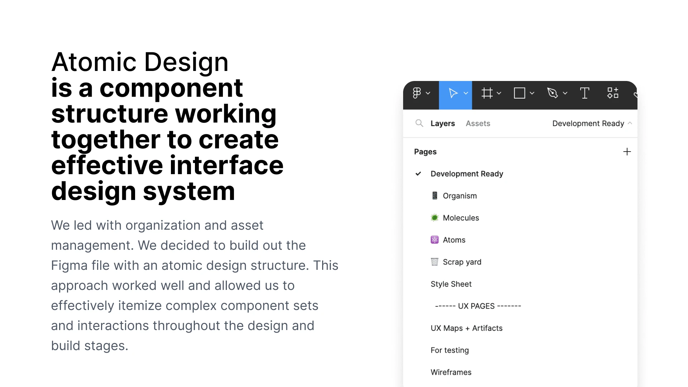Open the Pen tool dropdown chevron
The width and height of the screenshot is (688, 387).
(x=565, y=93)
